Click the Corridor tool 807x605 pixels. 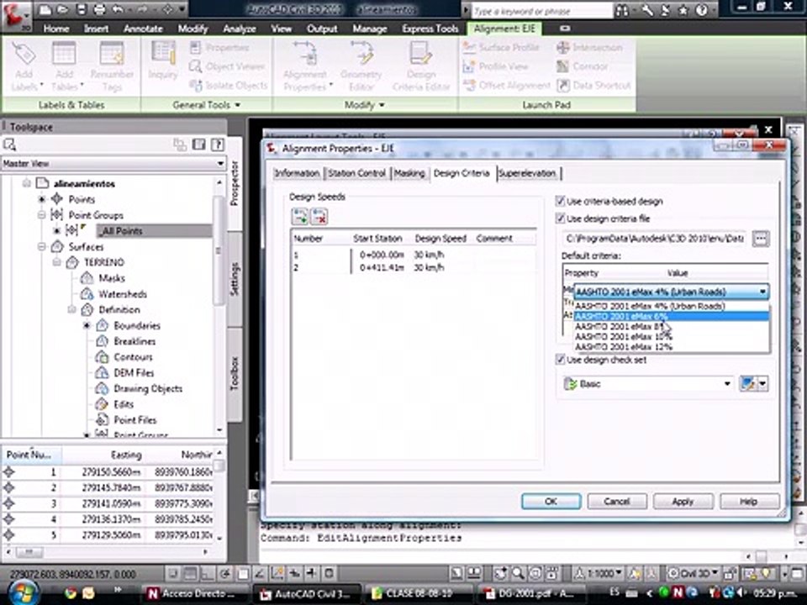582,66
